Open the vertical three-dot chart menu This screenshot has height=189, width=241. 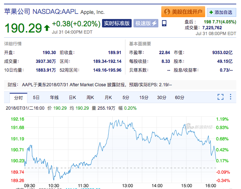point(230,97)
